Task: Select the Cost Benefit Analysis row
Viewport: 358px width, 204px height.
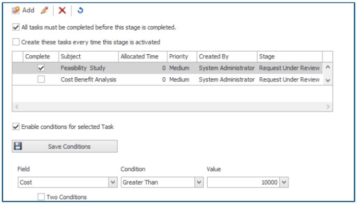Action: coord(168,80)
